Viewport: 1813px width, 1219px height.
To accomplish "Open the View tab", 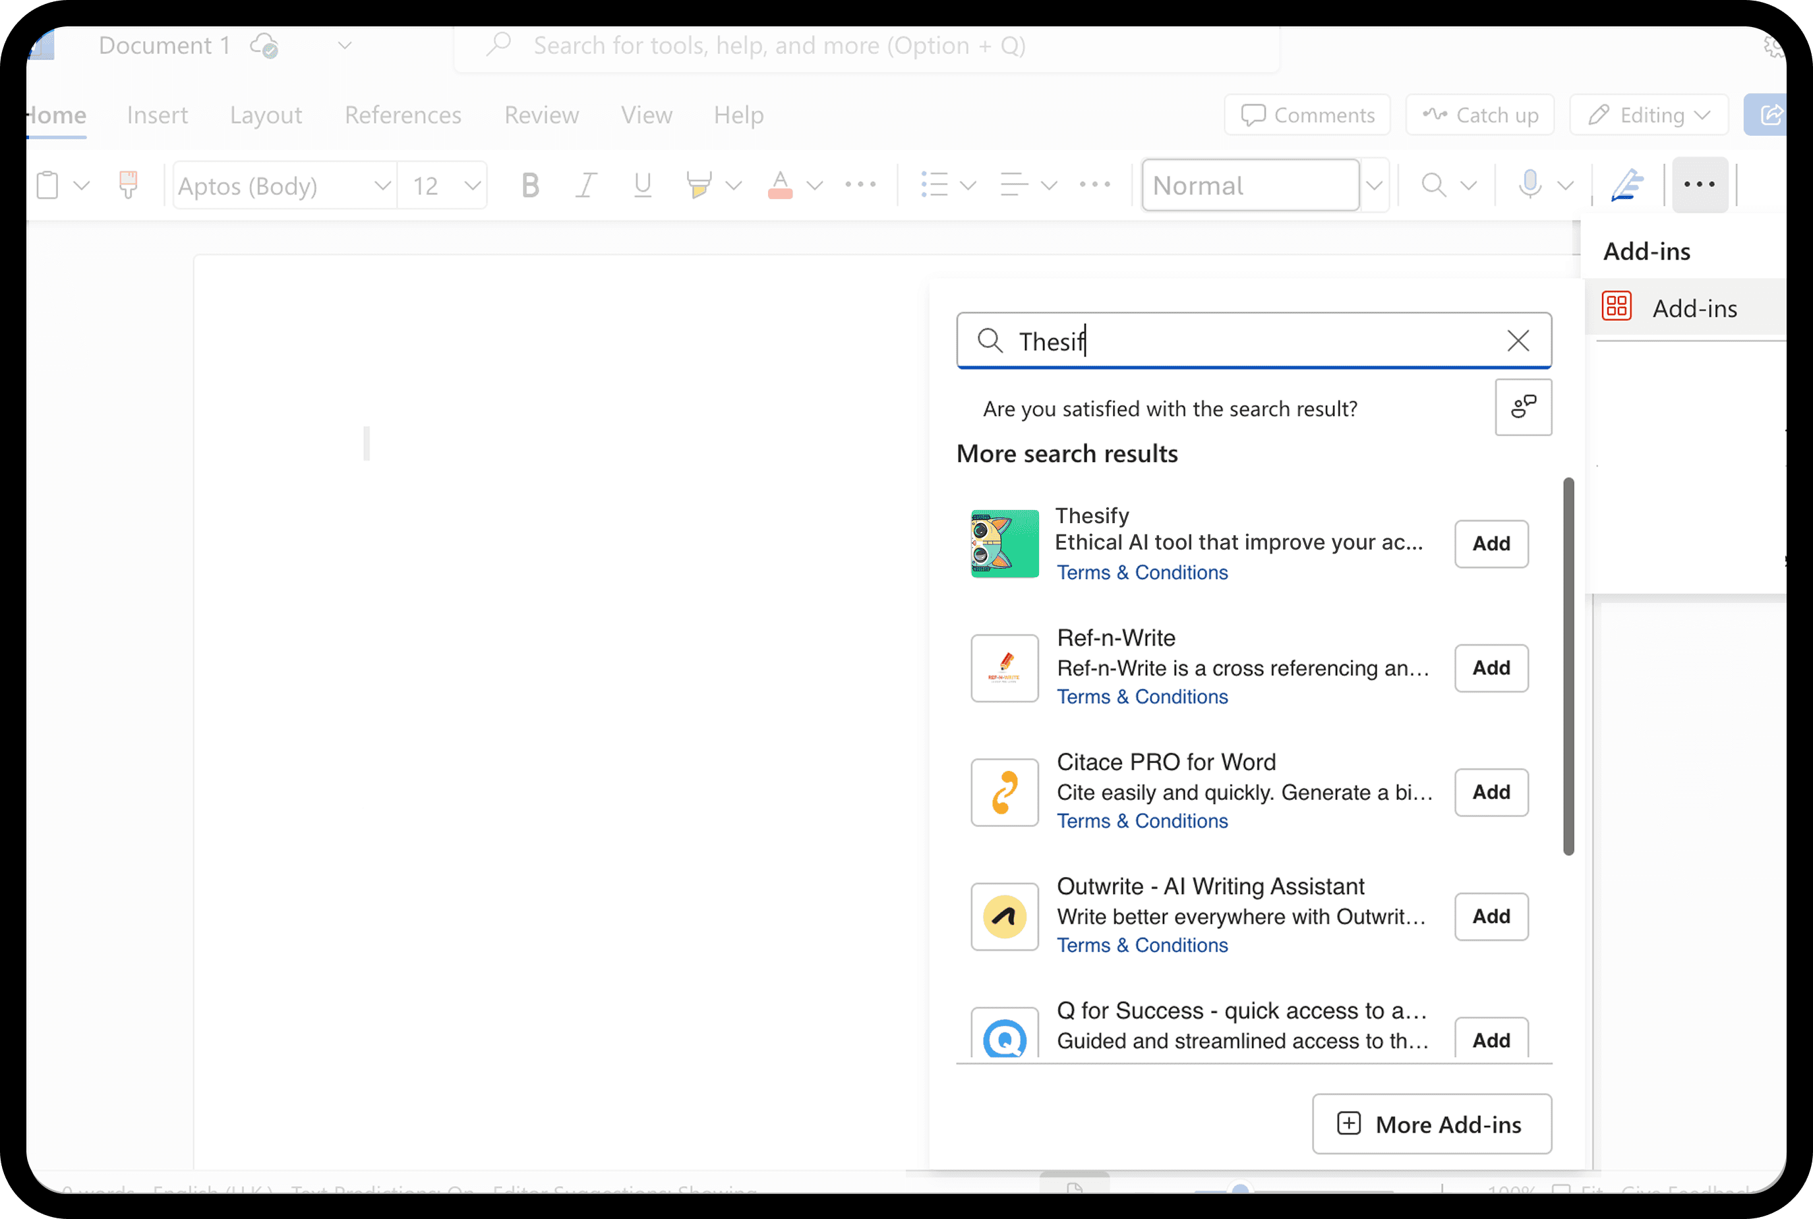I will 646,115.
